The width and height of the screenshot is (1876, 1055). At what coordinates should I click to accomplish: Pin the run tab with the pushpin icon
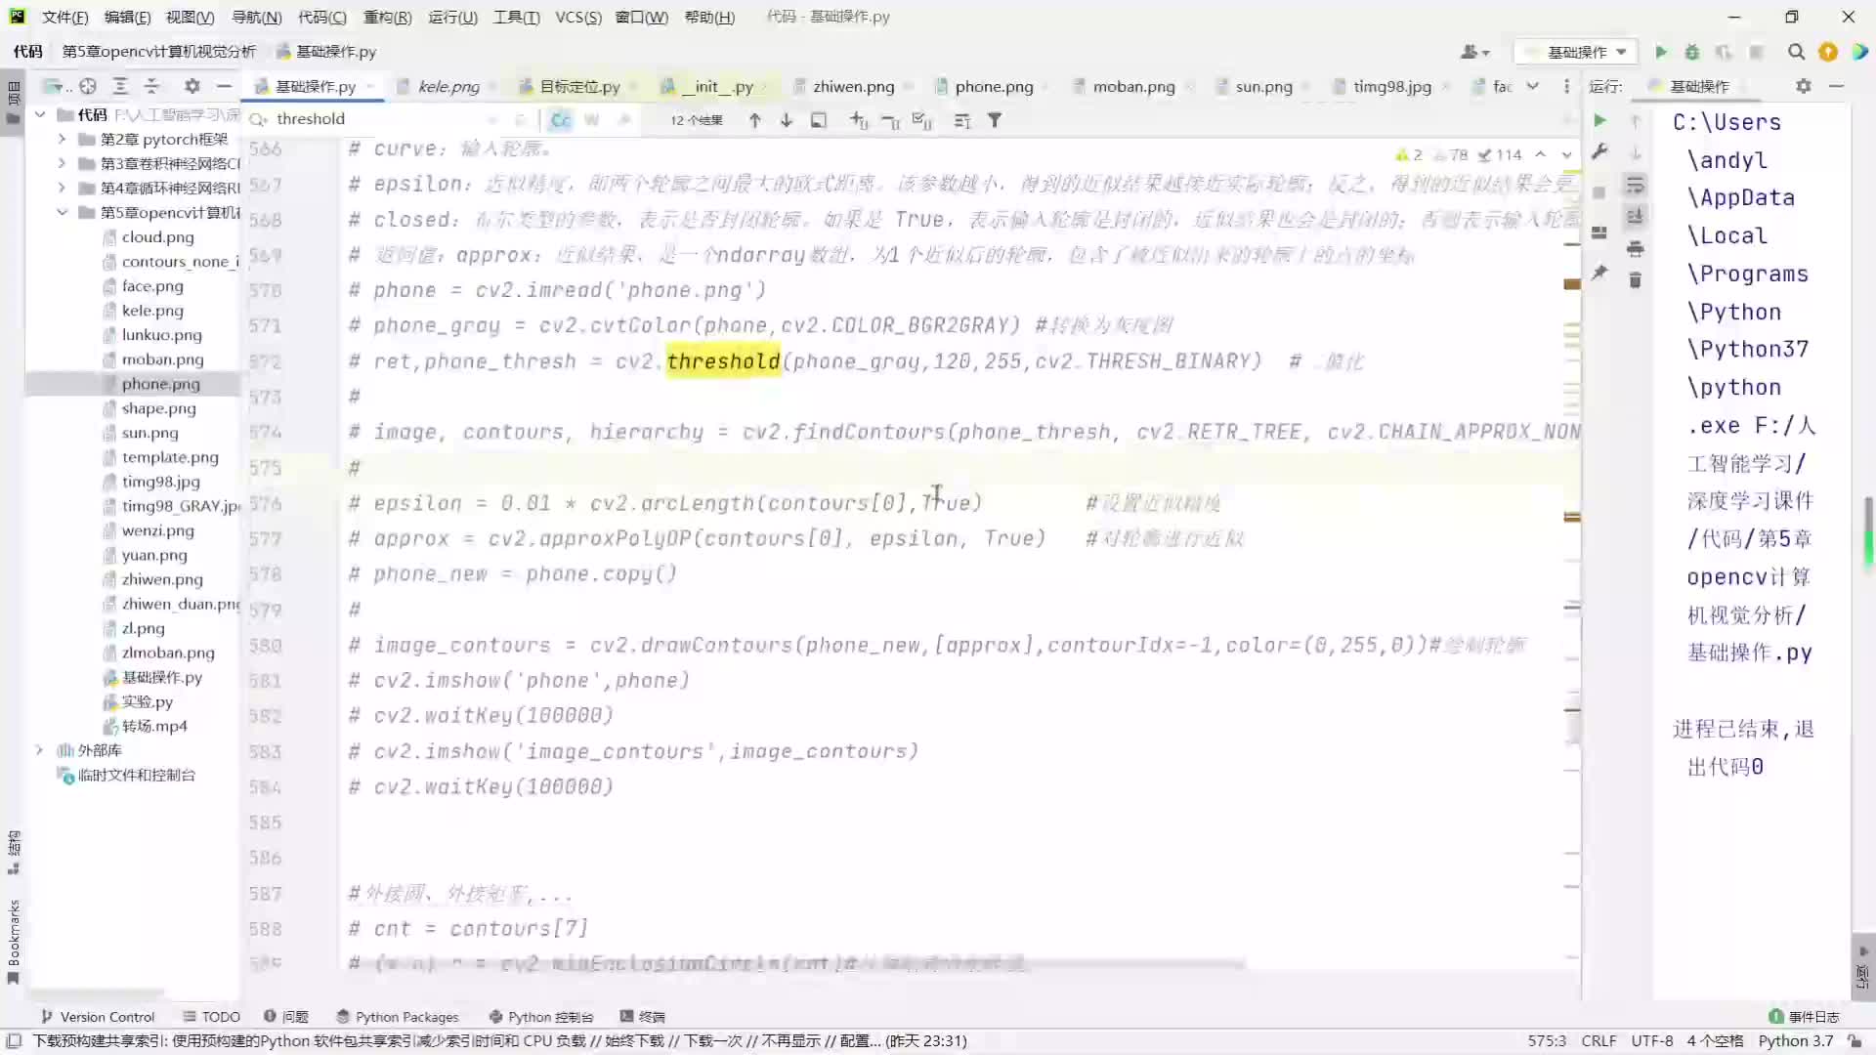[x=1599, y=273]
